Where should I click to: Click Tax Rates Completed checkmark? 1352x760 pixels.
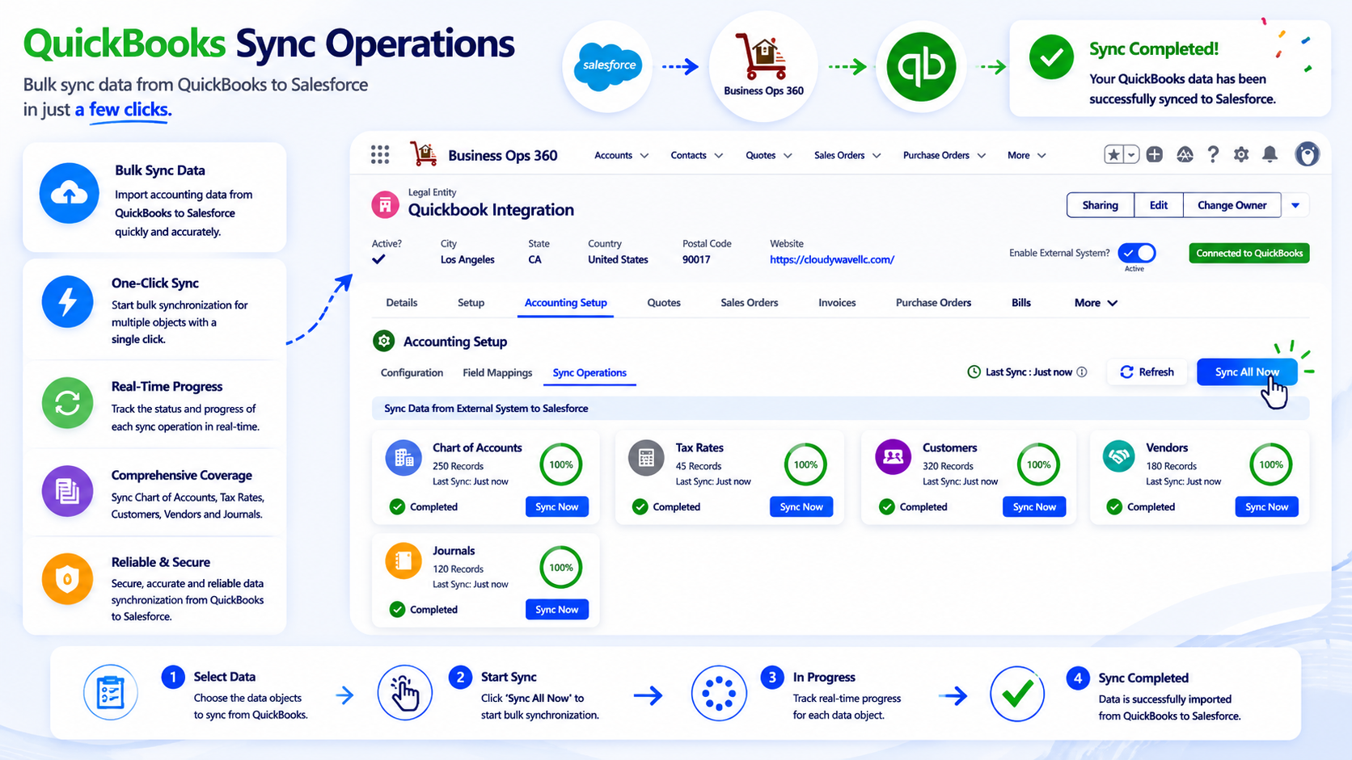640,506
